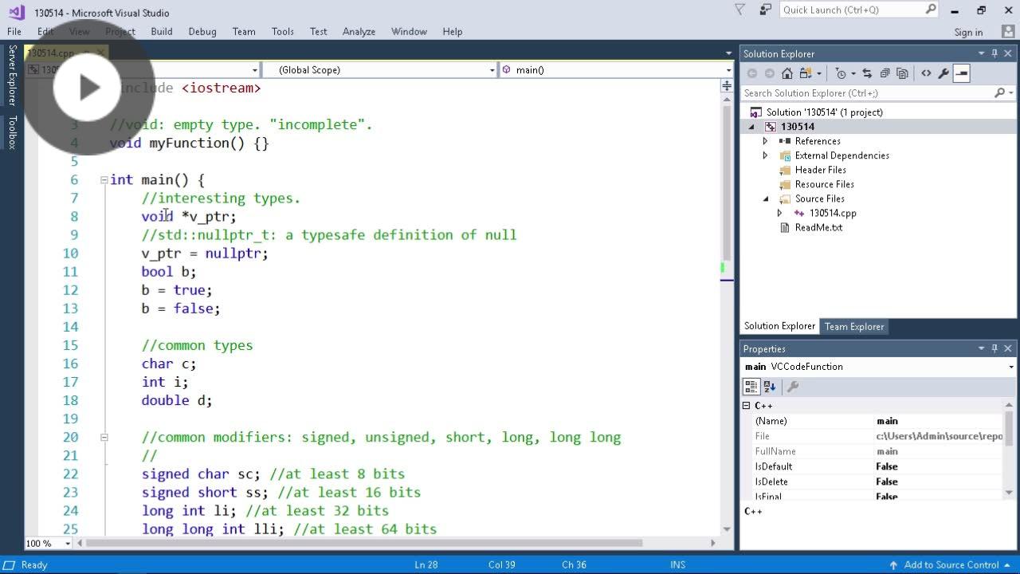Collapse the Source Files folder
The width and height of the screenshot is (1020, 574).
point(765,199)
